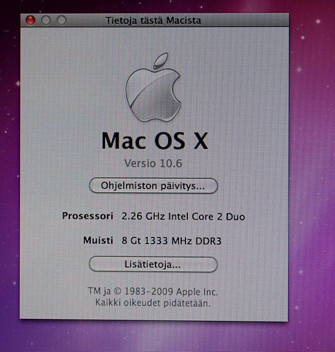The height and width of the screenshot is (352, 335).
Task: Click the leaf of the Apple logo
Action: pyautogui.click(x=161, y=60)
